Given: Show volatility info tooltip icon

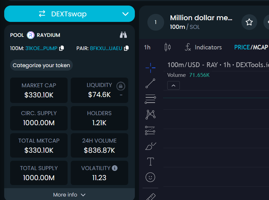Looking at the screenshot, I should (x=115, y=168).
